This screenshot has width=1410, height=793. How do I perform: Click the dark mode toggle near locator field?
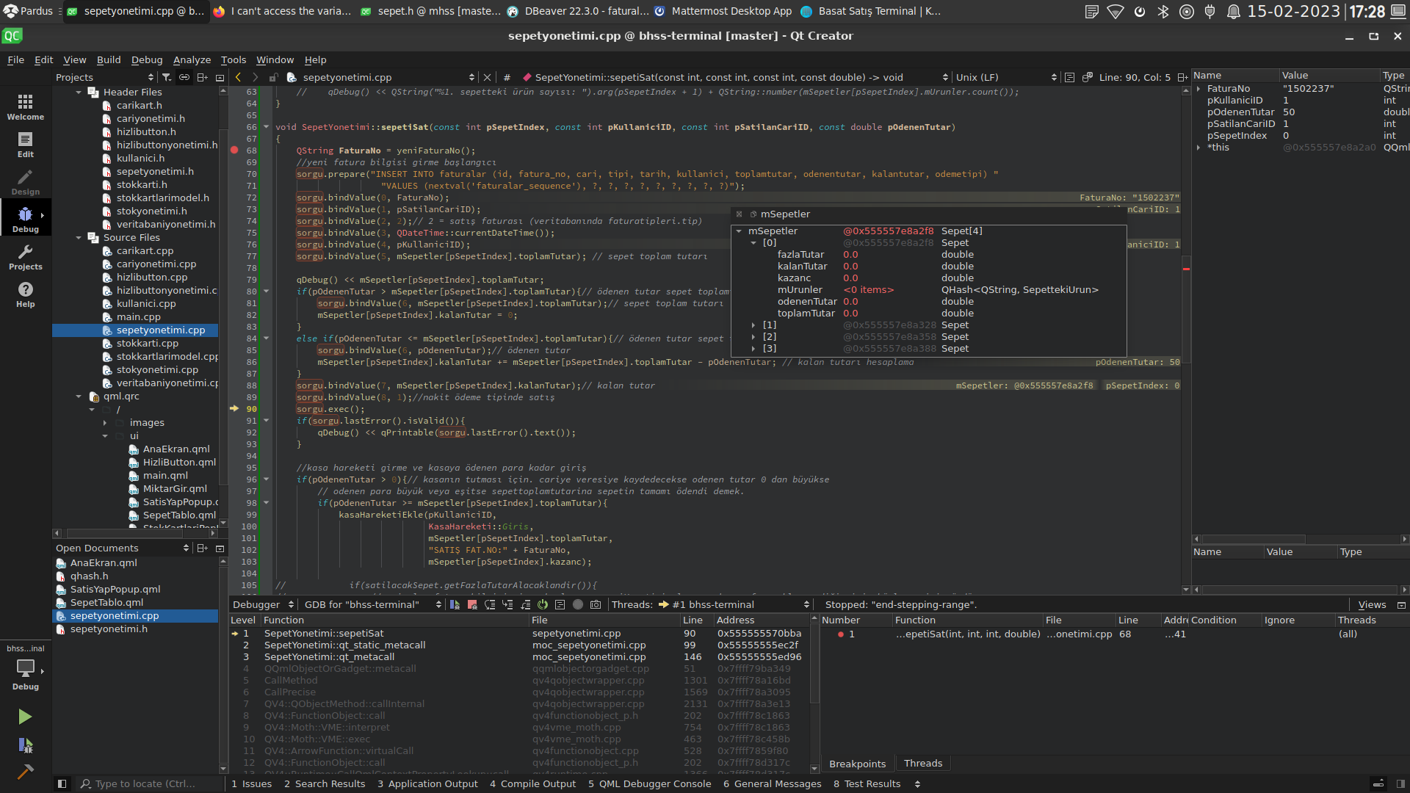tap(62, 783)
